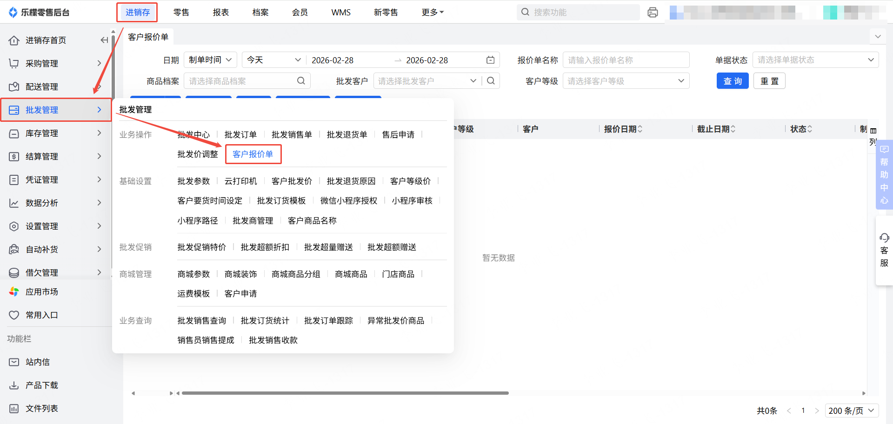The height and width of the screenshot is (424, 893).
Task: Click the 商品档案 search magnifier icon
Action: coord(301,81)
